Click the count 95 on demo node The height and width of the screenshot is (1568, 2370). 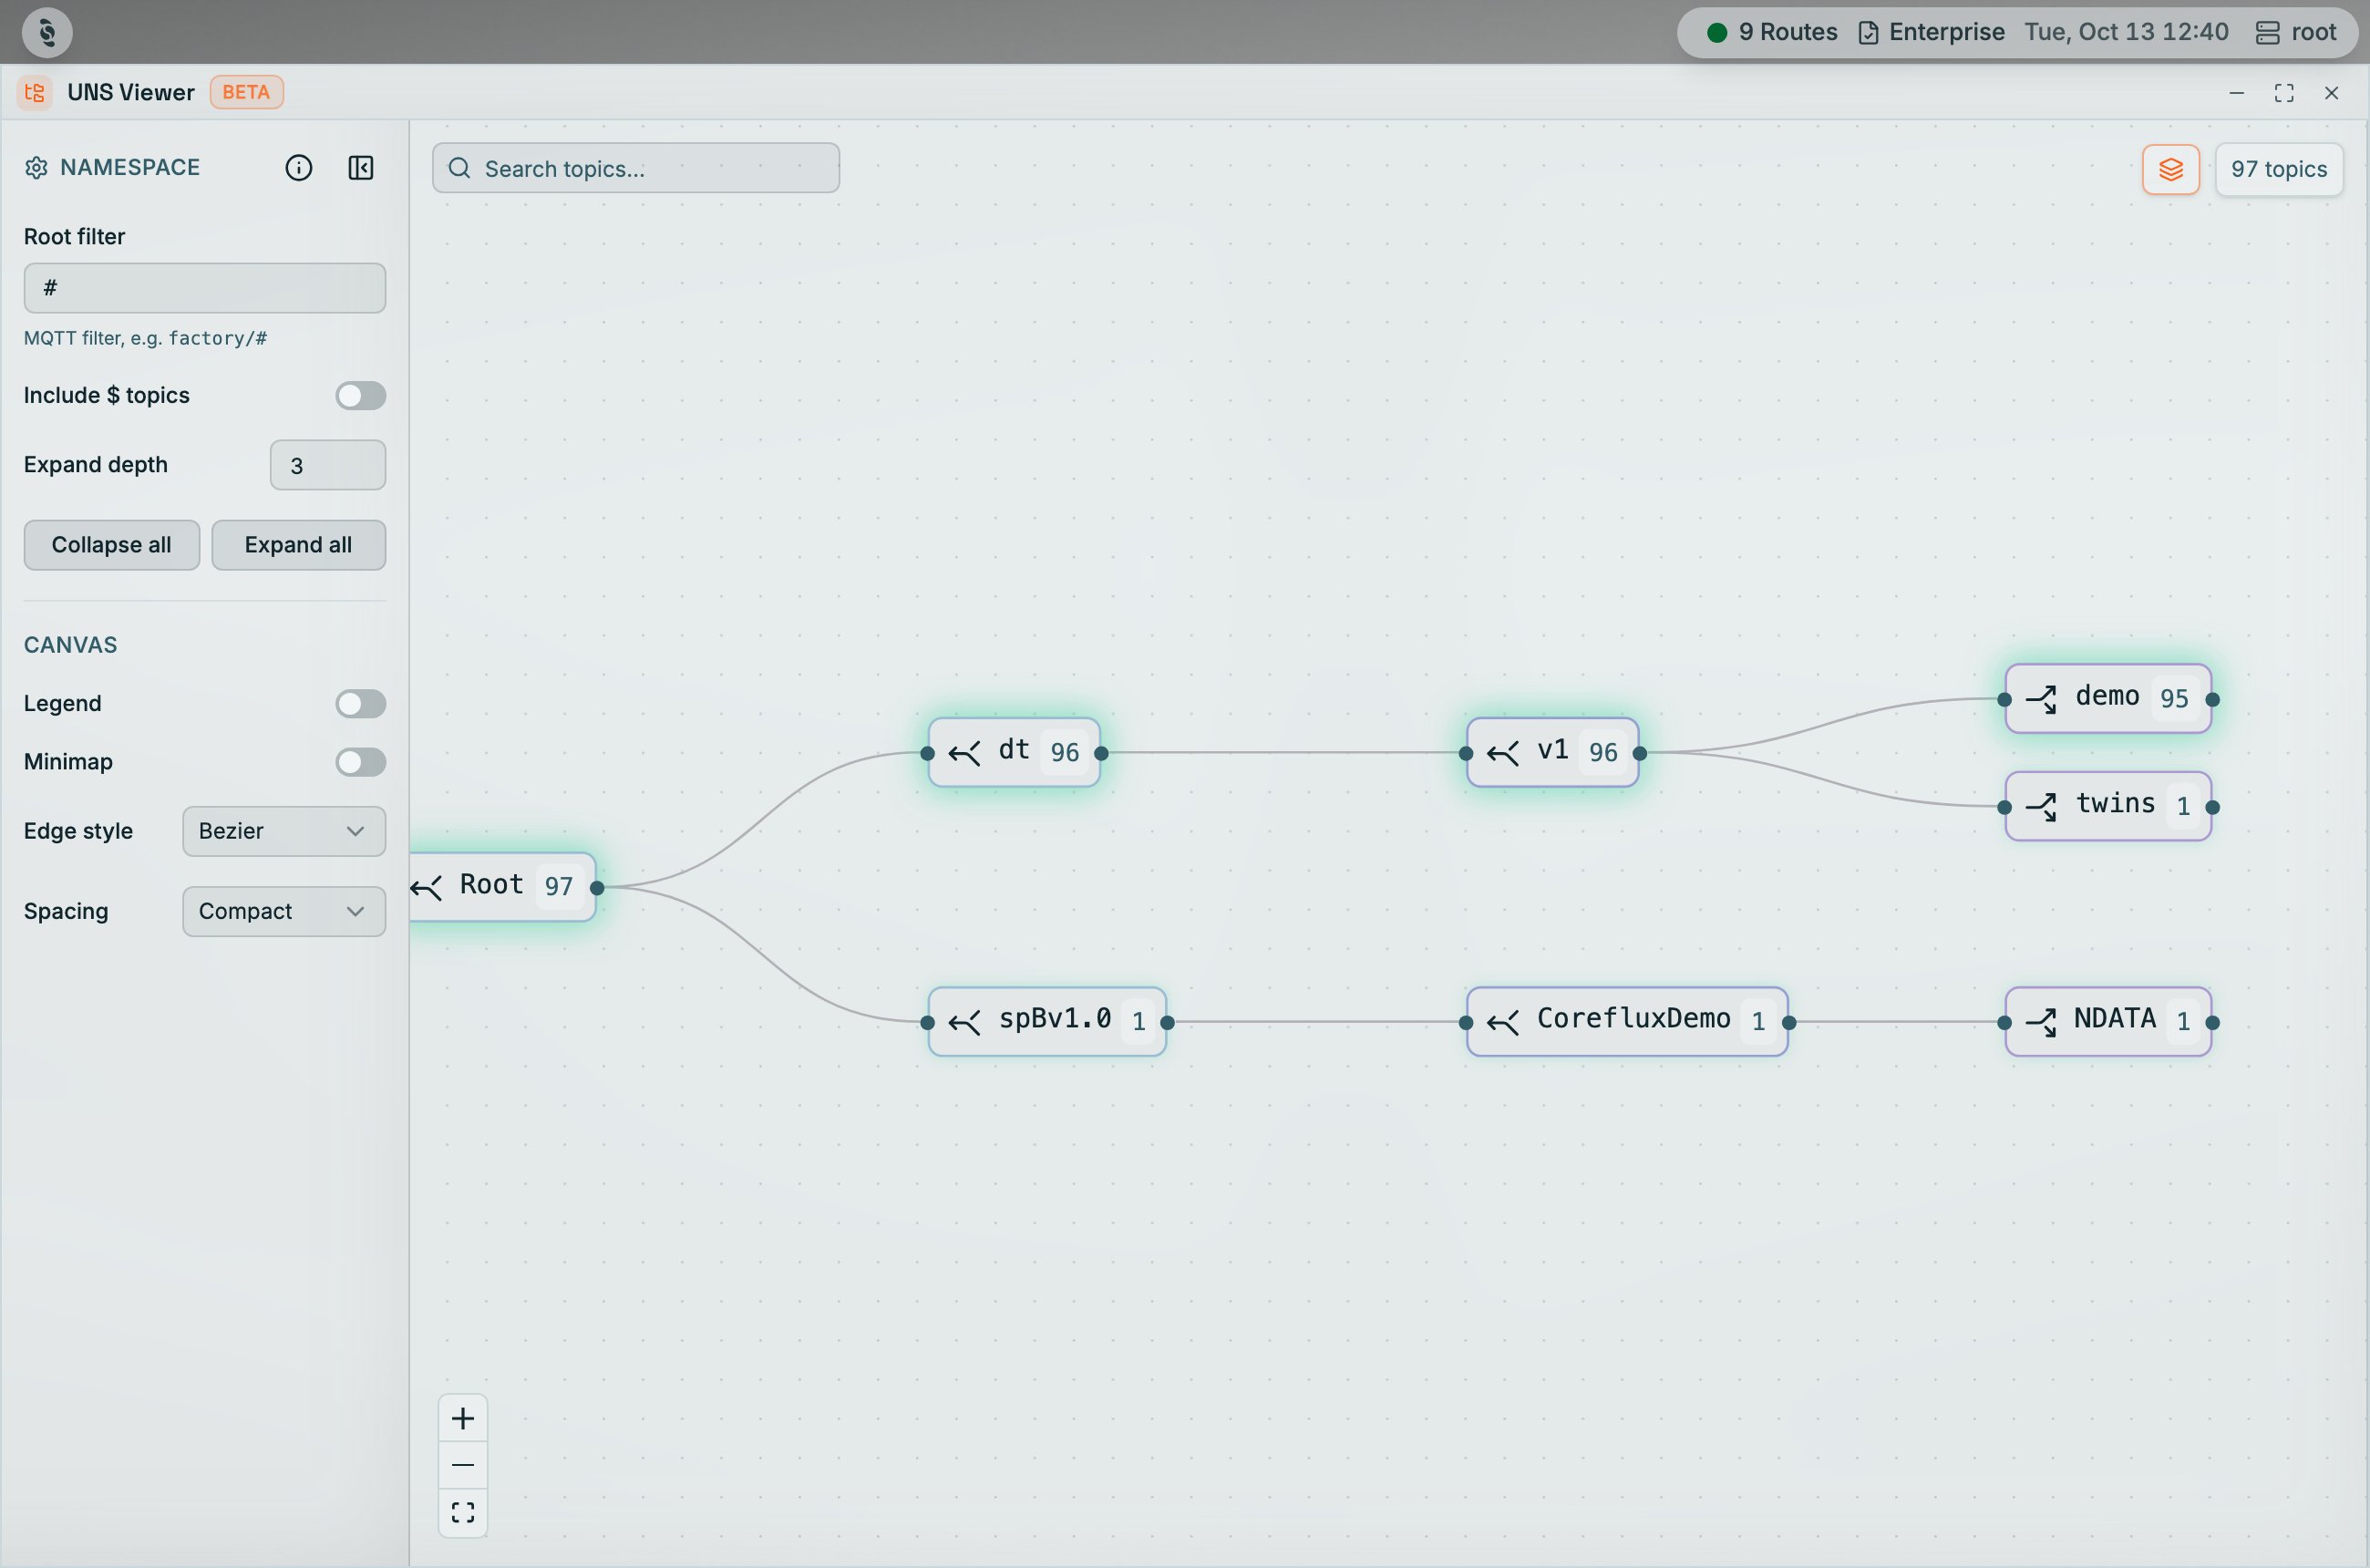point(2174,699)
